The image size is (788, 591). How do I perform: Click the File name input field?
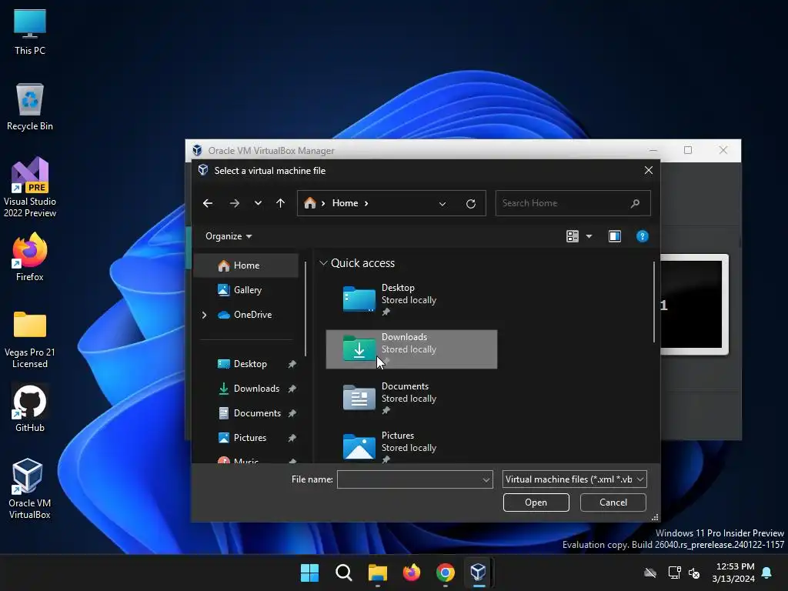coord(409,479)
